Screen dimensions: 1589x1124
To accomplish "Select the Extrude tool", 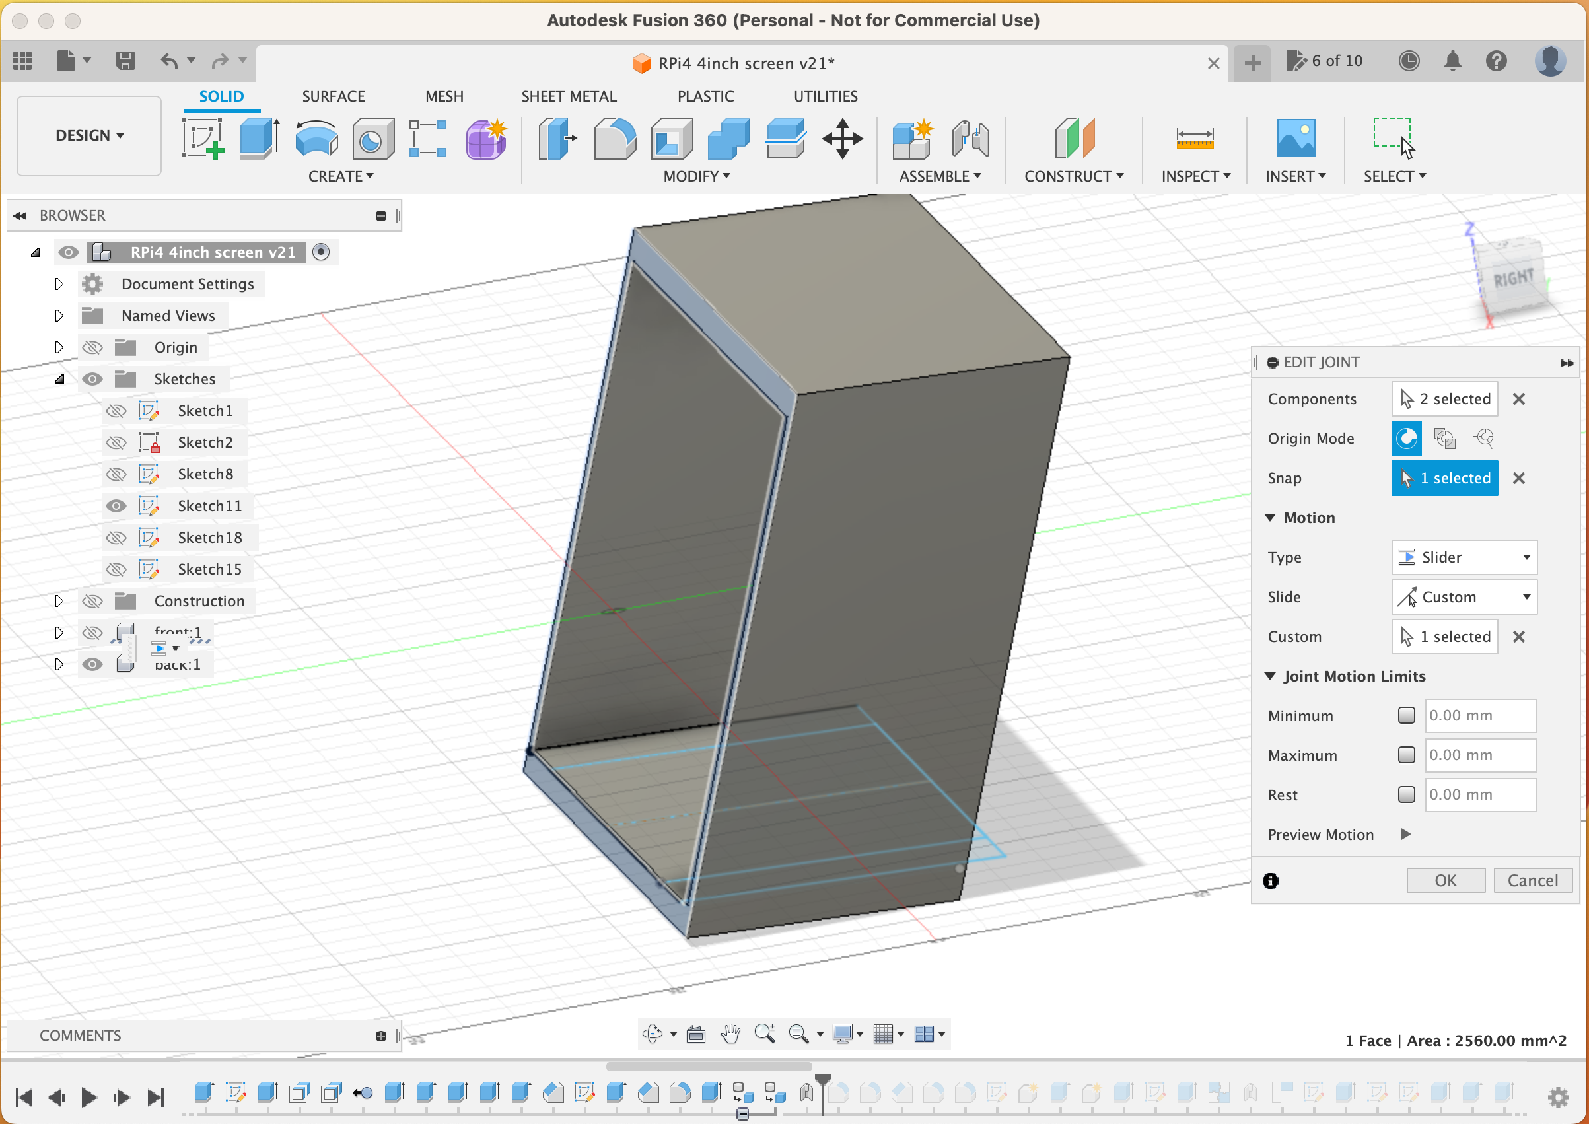I will click(260, 137).
